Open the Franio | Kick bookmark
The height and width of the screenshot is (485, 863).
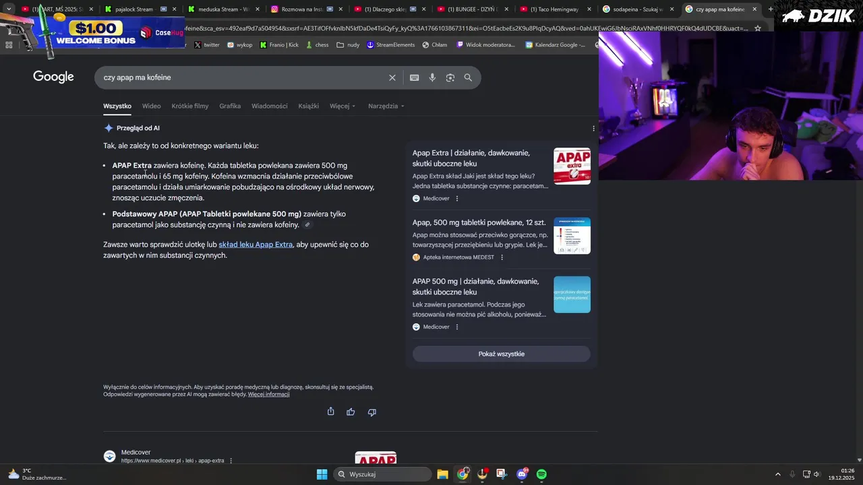coord(279,45)
